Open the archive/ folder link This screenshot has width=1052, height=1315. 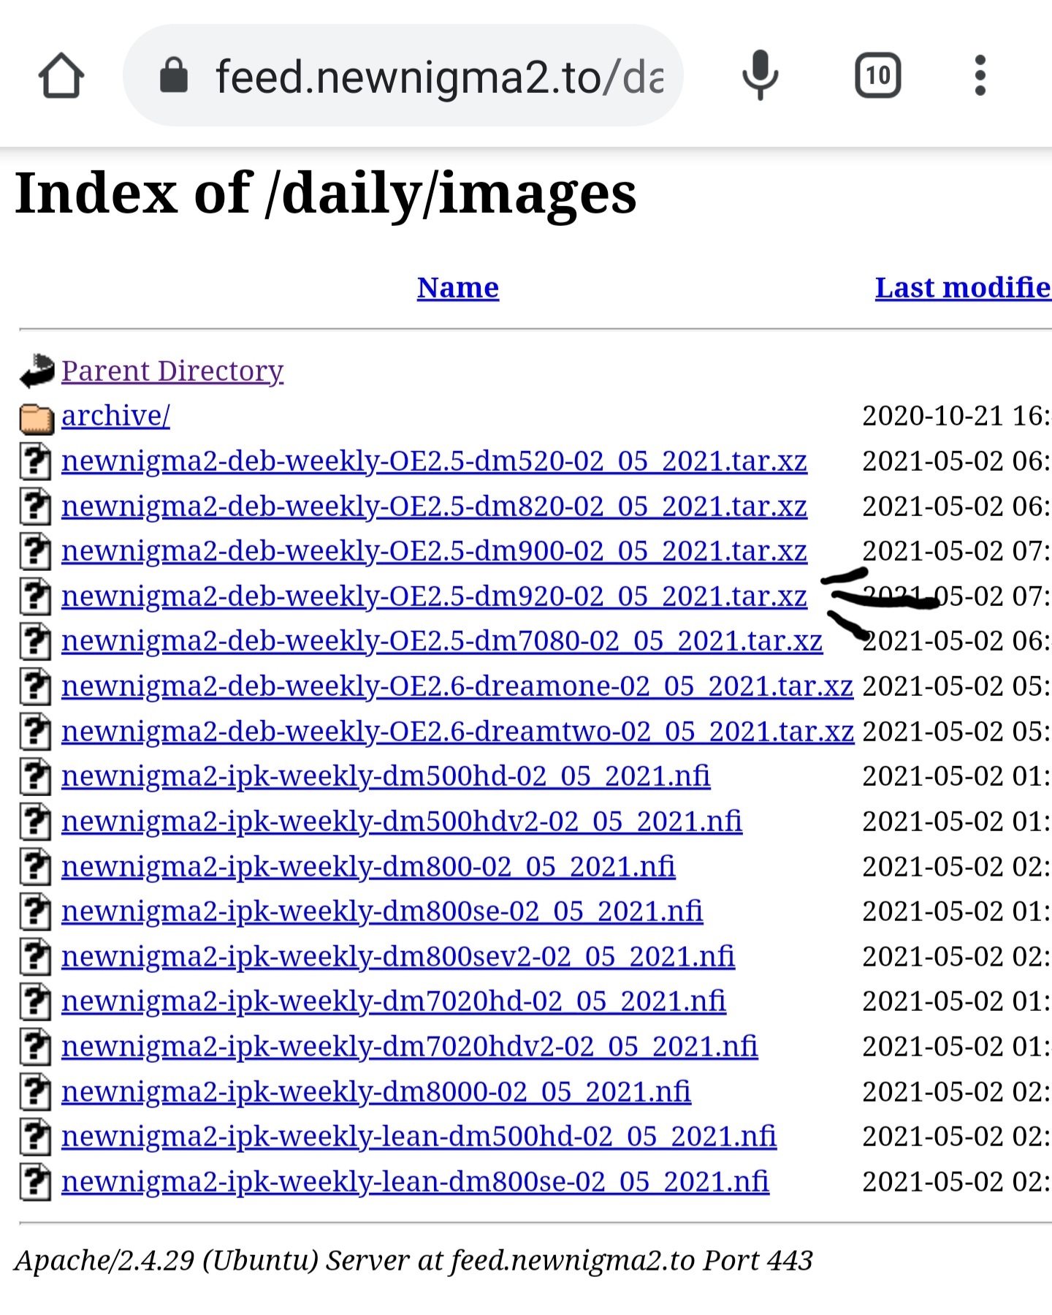(x=115, y=416)
